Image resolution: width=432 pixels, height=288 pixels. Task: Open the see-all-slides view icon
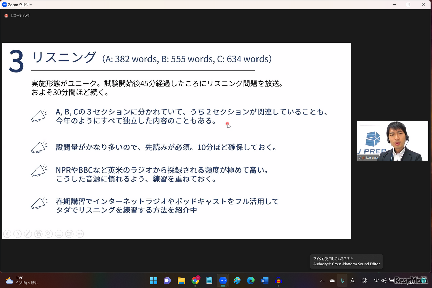pyautogui.click(x=38, y=234)
